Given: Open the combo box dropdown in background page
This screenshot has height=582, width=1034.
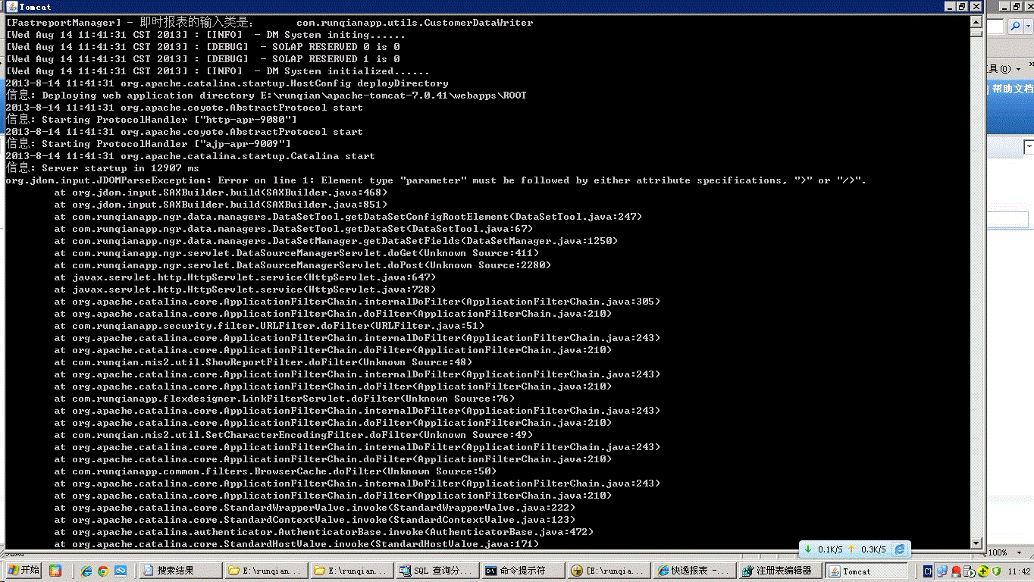Looking at the screenshot, I should (x=1029, y=146).
